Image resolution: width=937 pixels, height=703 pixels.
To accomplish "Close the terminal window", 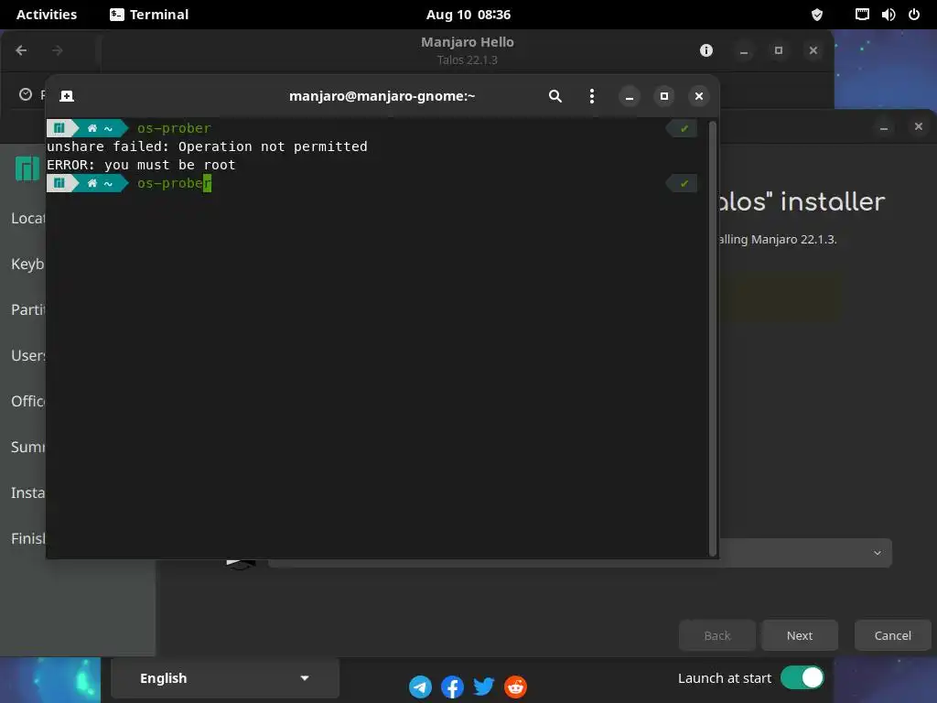I will tap(698, 96).
